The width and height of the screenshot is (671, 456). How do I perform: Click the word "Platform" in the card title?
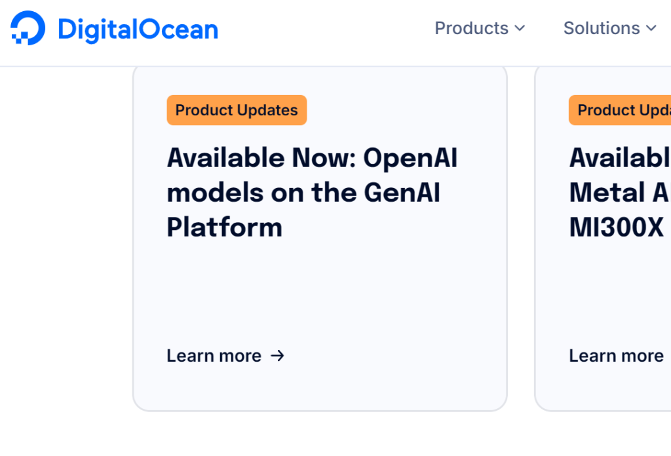224,227
